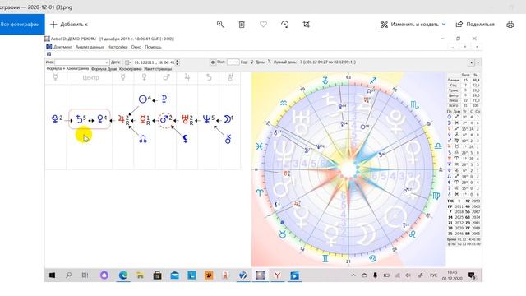Open the Windows Start menu in taskbar

(x=52, y=275)
